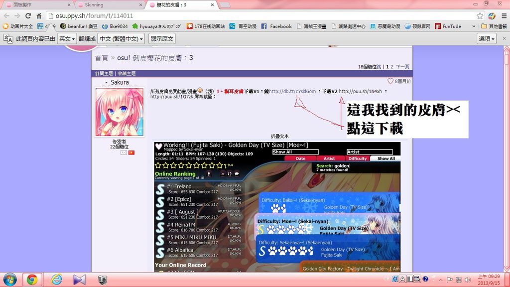510x287 pixels.
Task: Open the 178在线动画站 bookmark
Action: pyautogui.click(x=206, y=26)
